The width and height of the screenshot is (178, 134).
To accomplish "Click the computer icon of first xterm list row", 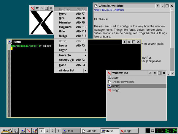I will (109, 77).
